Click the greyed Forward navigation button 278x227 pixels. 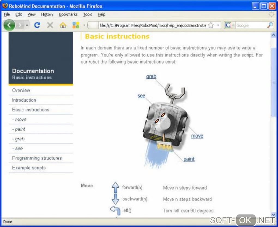pos(20,25)
